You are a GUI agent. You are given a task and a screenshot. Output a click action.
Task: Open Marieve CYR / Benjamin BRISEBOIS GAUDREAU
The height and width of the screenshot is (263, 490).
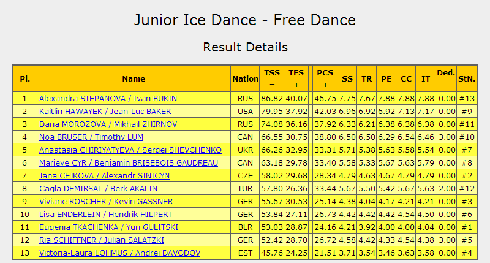point(129,162)
